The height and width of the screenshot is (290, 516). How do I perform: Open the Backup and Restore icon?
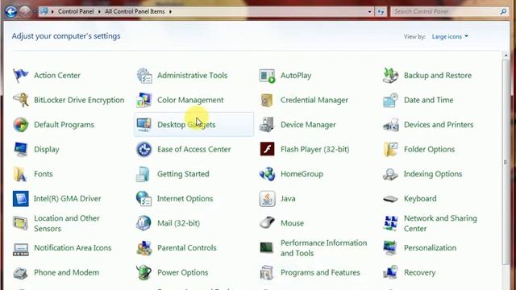click(x=390, y=75)
